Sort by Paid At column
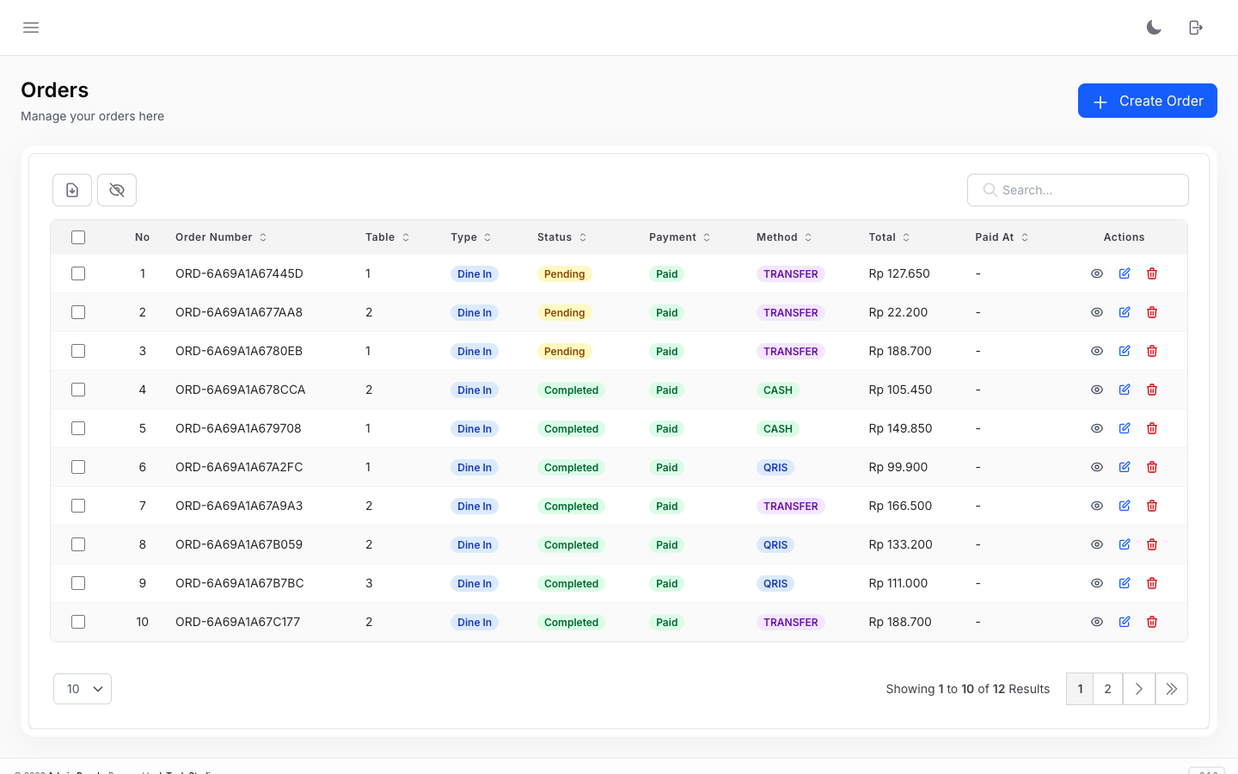Viewport: 1238px width, 774px height. [1002, 237]
